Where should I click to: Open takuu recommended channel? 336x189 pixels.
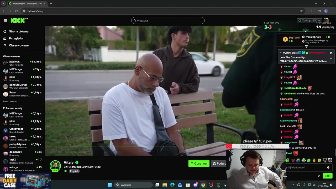(x=22, y=138)
